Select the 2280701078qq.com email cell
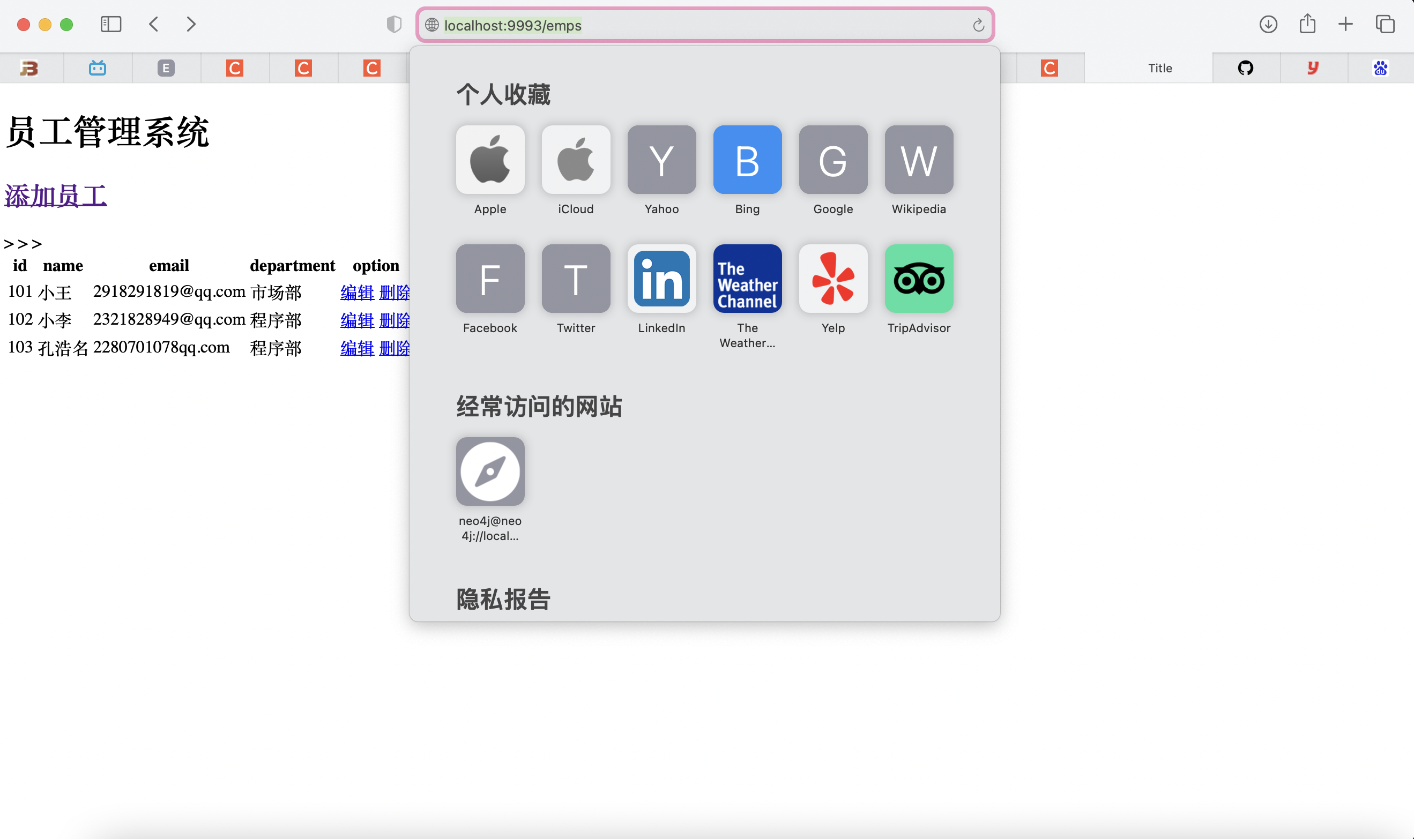Image resolution: width=1414 pixels, height=839 pixels. coord(162,347)
